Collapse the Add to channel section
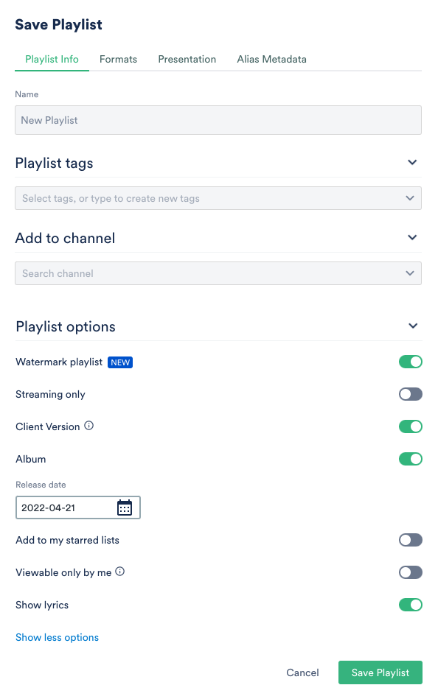Viewport: 438px width, 699px height. (x=411, y=237)
